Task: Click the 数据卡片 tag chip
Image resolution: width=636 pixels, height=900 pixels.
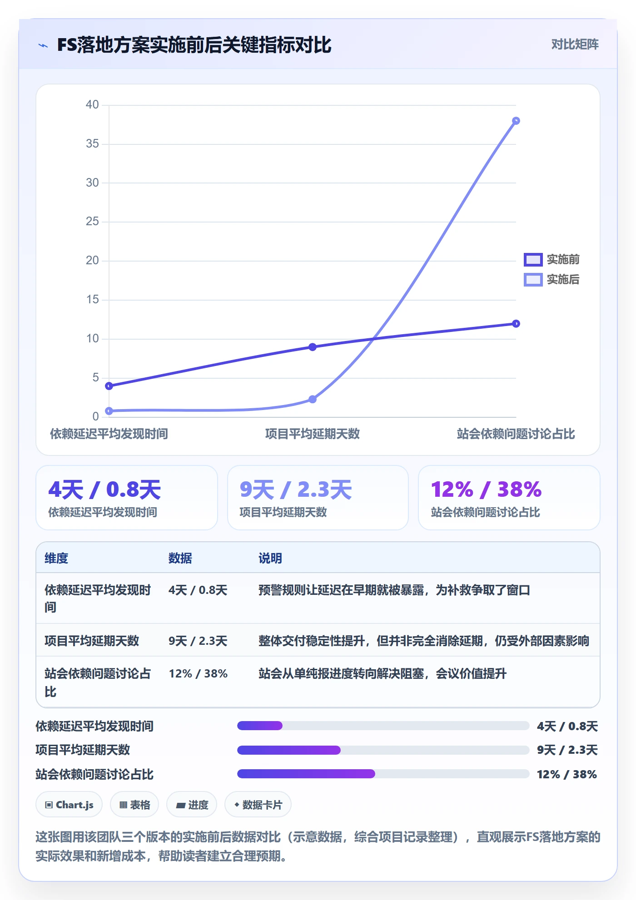Action: click(x=258, y=805)
